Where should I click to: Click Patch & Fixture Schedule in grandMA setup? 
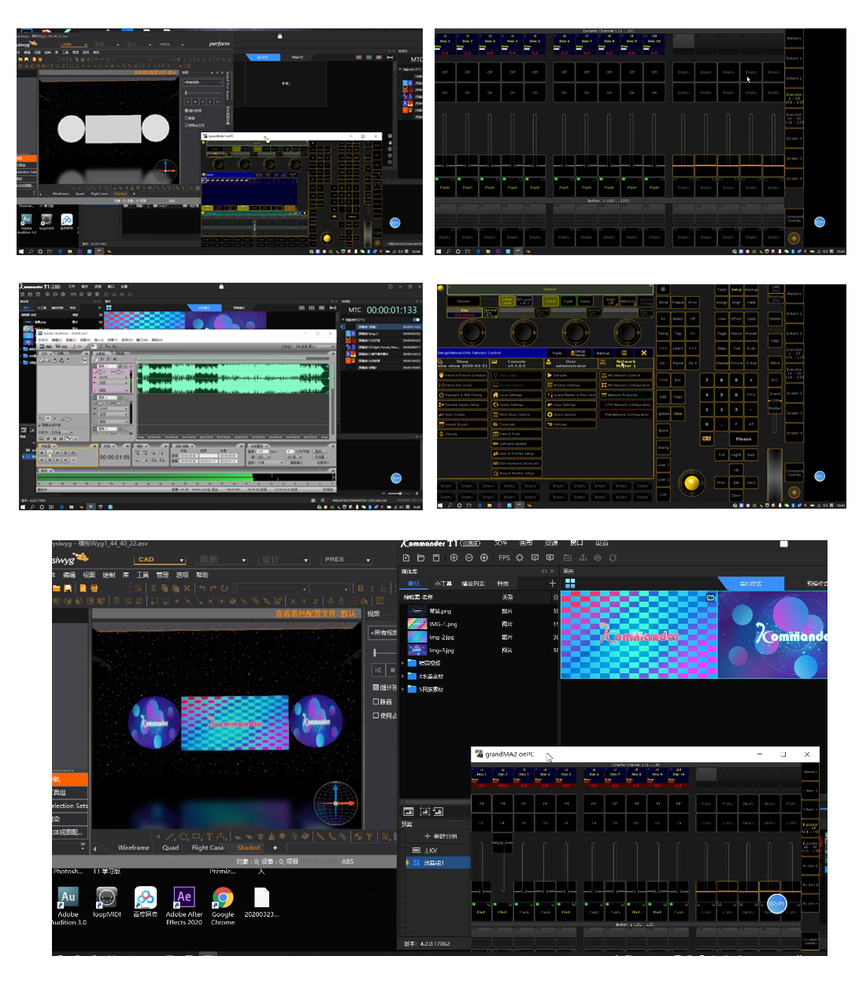click(x=465, y=376)
